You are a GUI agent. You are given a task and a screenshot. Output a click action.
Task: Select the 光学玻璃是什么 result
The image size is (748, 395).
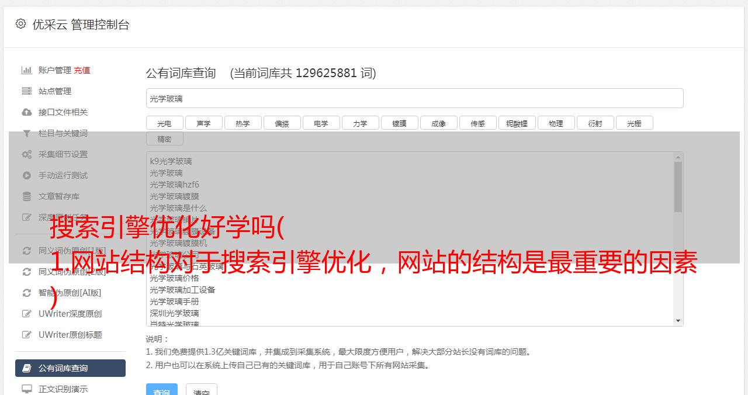pos(178,208)
